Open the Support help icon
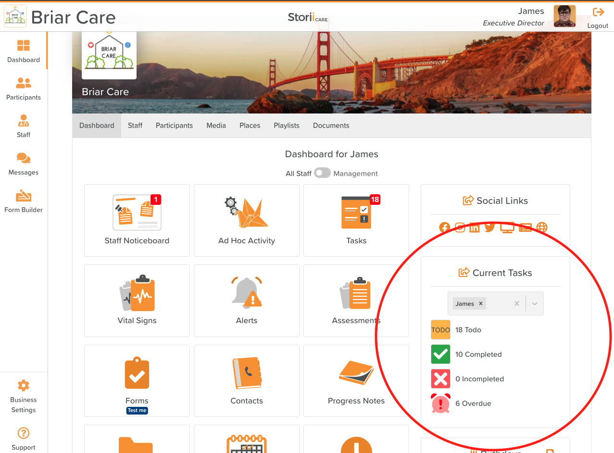Screen dimensions: 614x453 [x=24, y=433]
